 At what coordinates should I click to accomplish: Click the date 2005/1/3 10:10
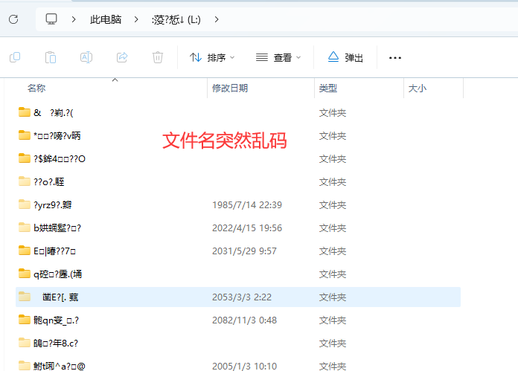pos(244,366)
